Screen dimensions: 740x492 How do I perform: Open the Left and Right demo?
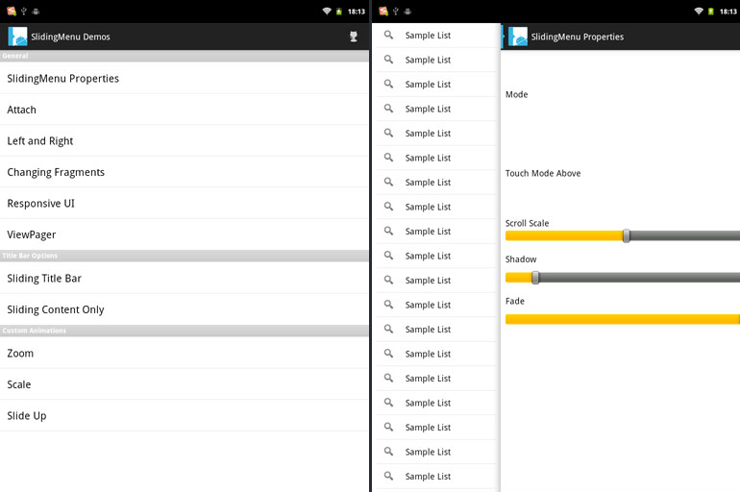pyautogui.click(x=40, y=141)
